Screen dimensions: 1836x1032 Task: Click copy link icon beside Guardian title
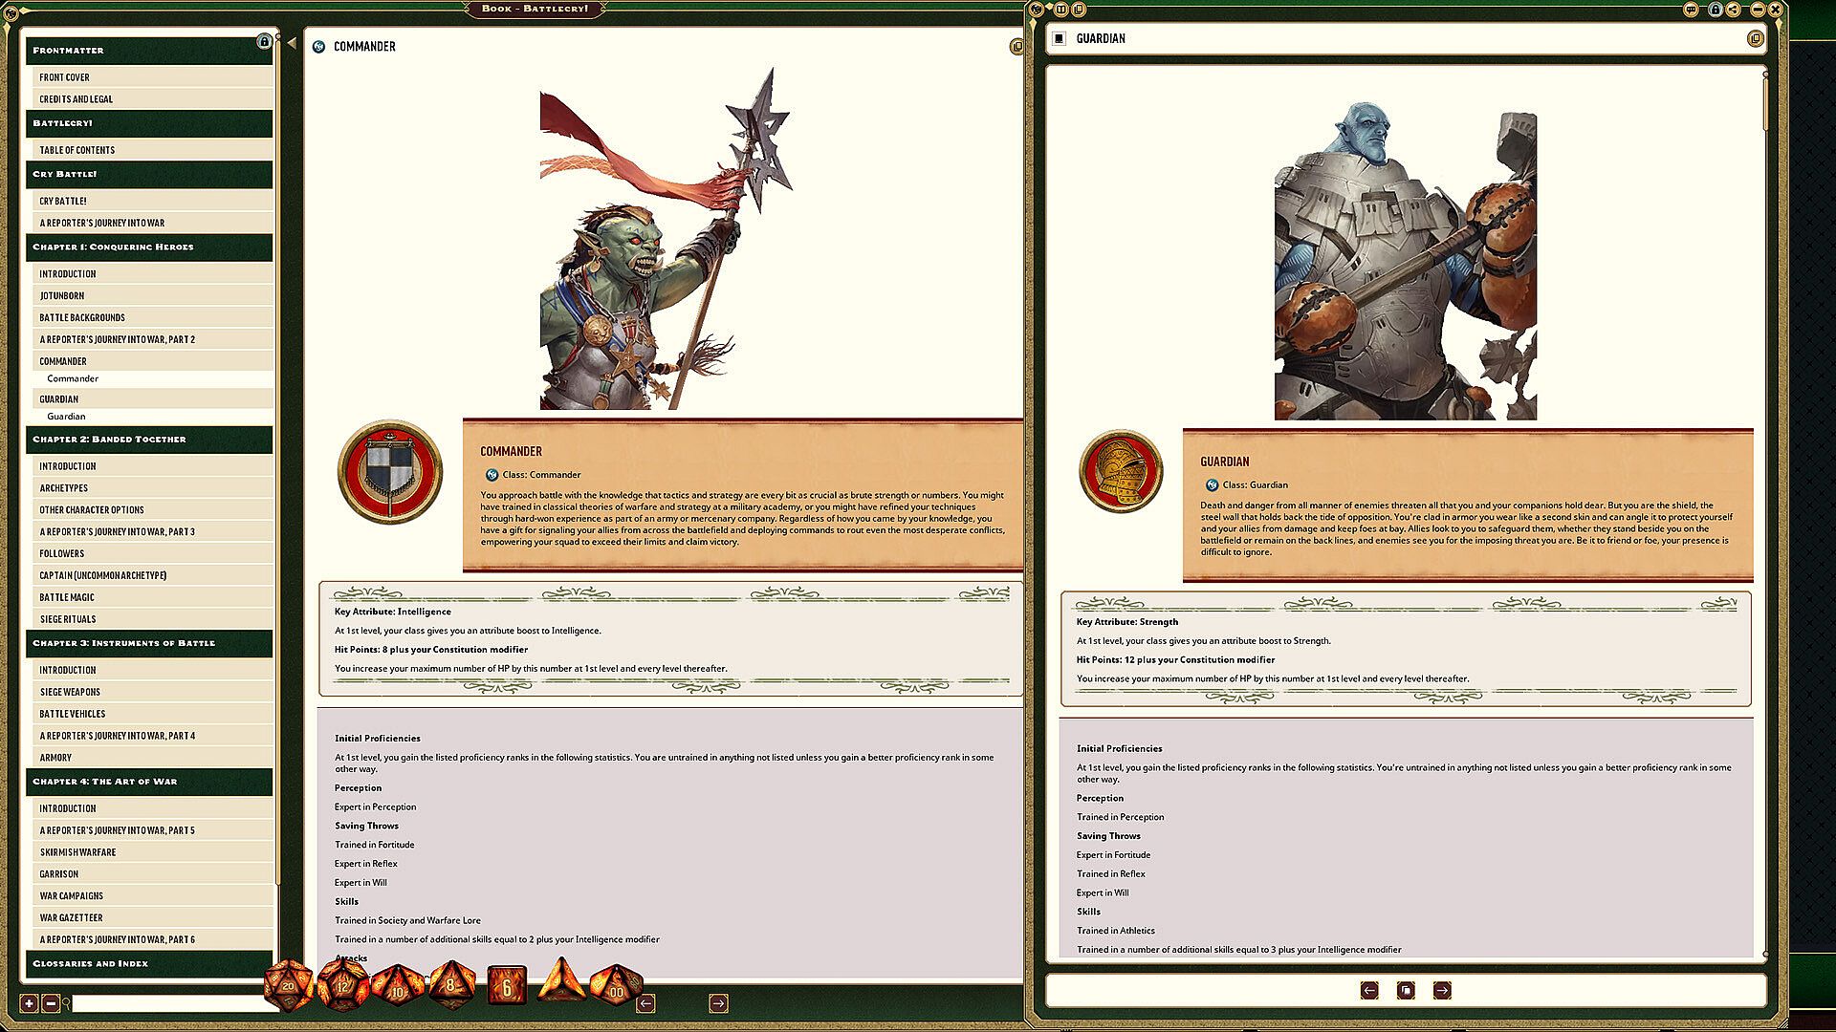tap(1755, 38)
